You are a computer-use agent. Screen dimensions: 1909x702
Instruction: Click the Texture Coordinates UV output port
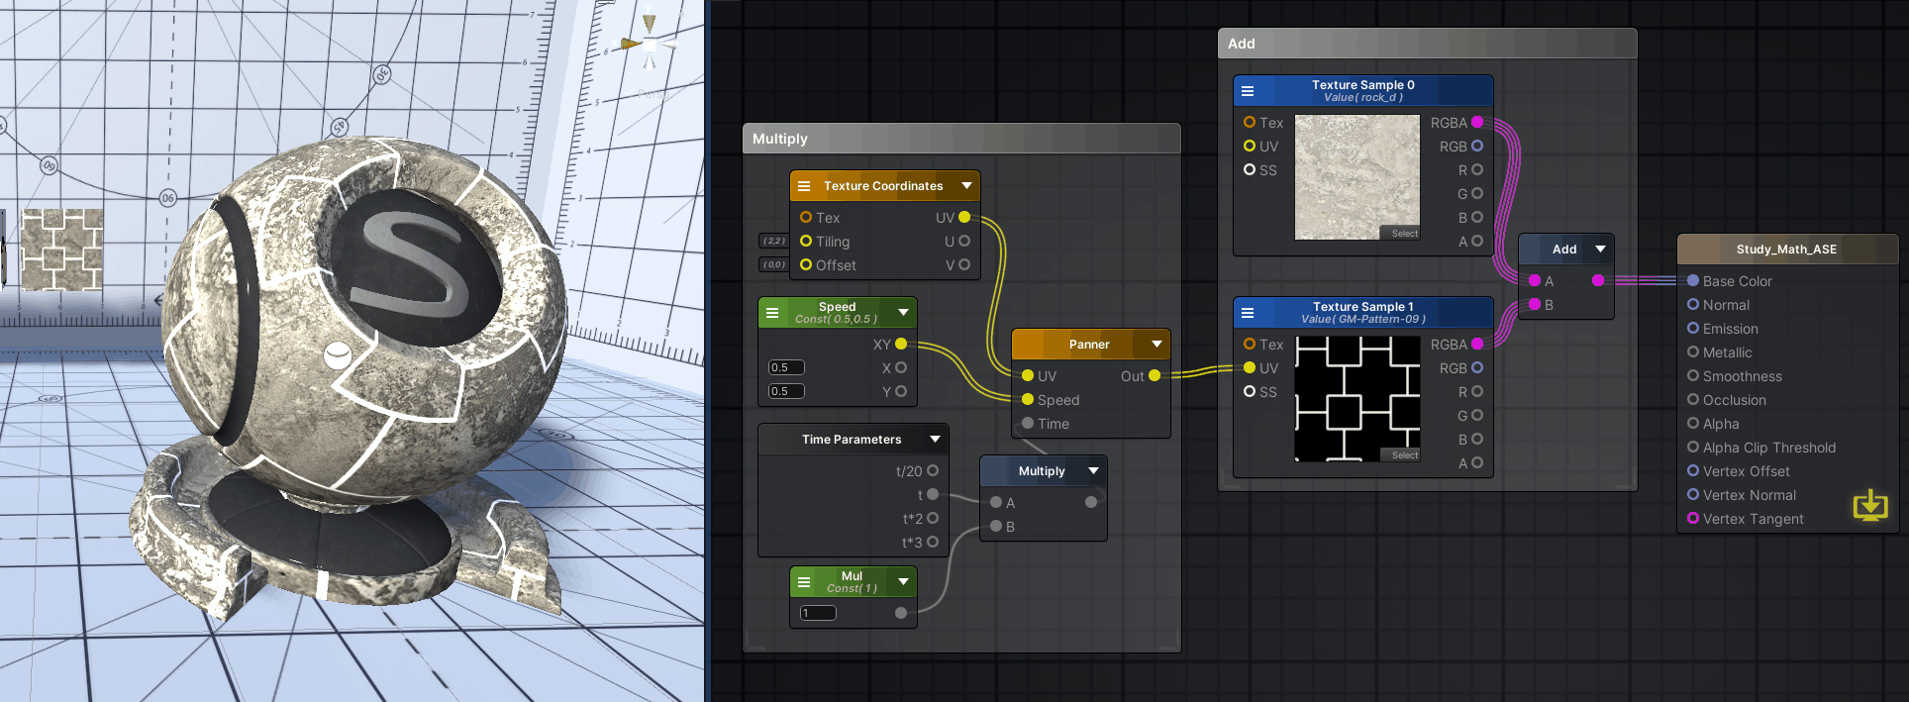click(x=964, y=218)
